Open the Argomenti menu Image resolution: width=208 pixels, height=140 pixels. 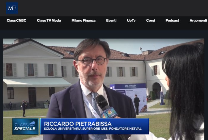tap(198, 21)
